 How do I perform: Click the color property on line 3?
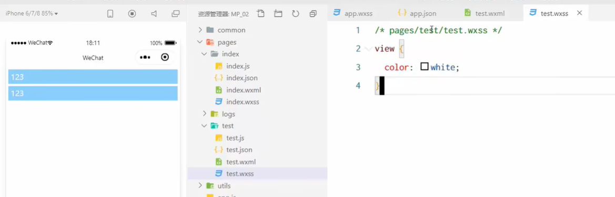(397, 67)
